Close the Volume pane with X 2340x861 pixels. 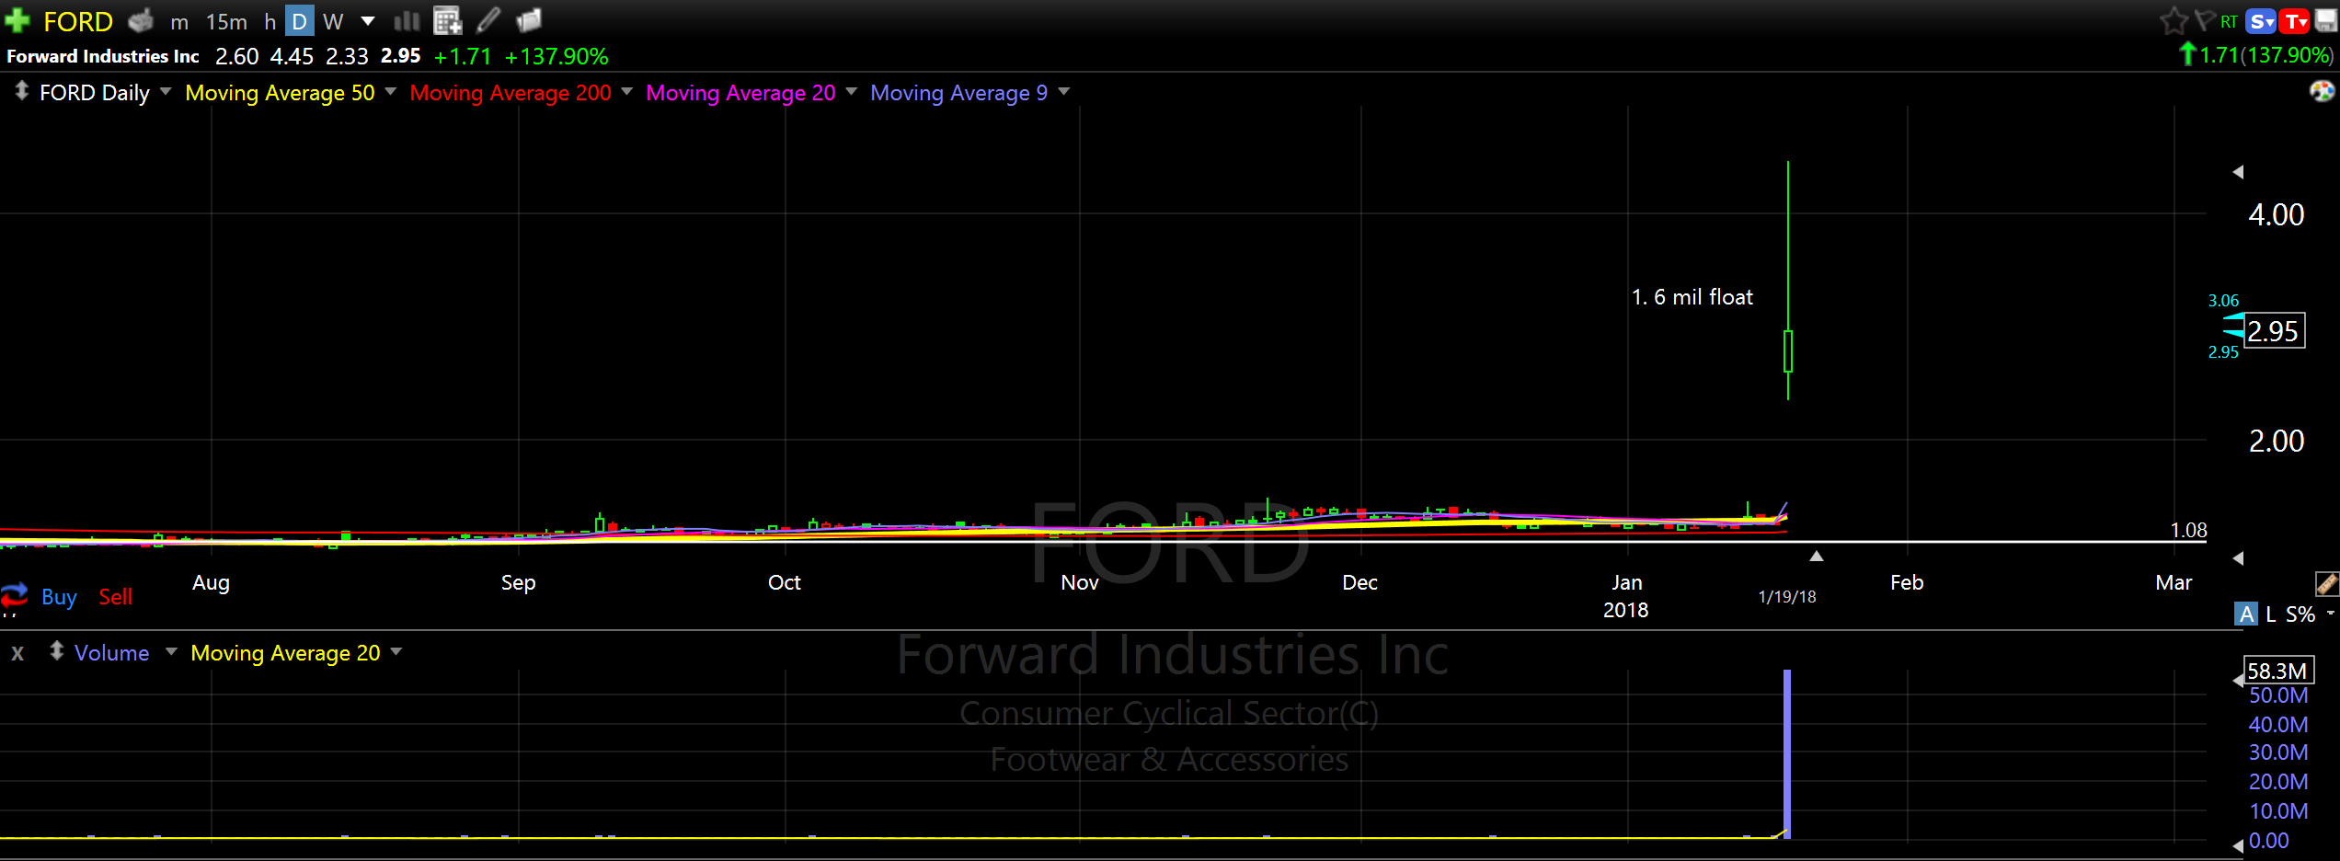coord(17,653)
